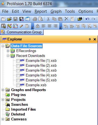Open toolbar overflow dropdown arrow after align icons
The width and height of the screenshot is (98, 125).
(x=61, y=26)
